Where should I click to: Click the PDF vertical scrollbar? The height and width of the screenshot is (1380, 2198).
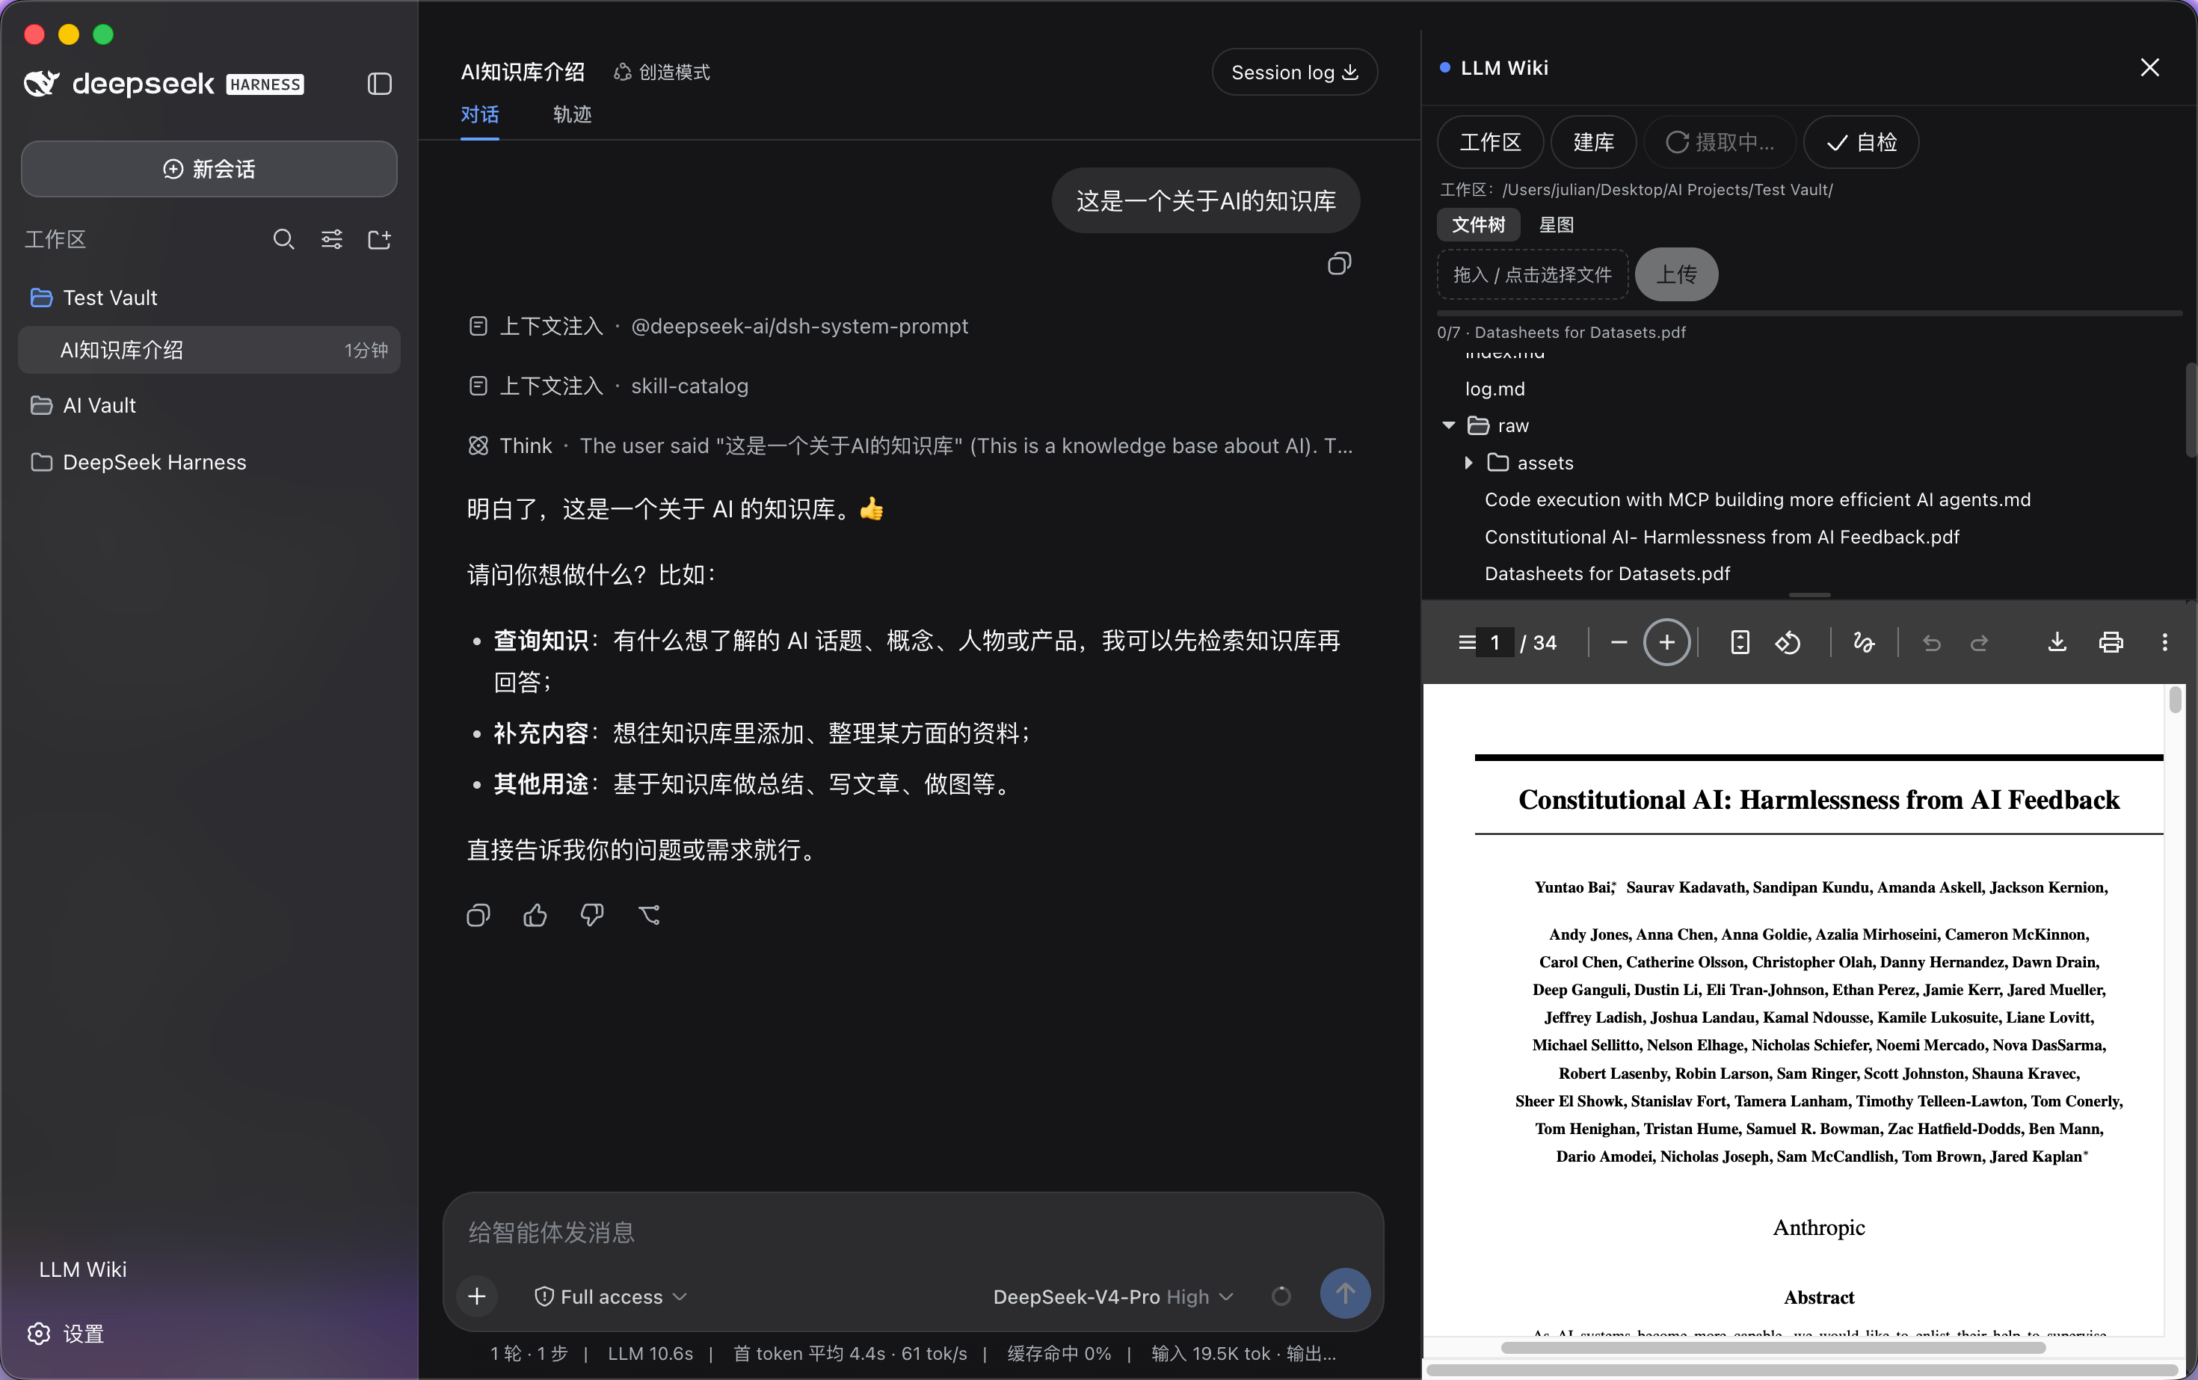[x=2175, y=699]
